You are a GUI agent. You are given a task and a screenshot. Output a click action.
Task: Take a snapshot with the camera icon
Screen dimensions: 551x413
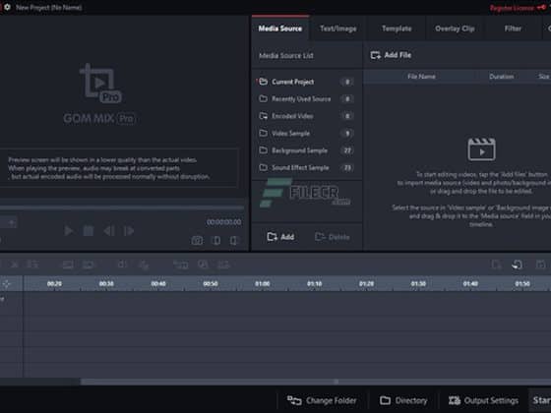pos(197,240)
